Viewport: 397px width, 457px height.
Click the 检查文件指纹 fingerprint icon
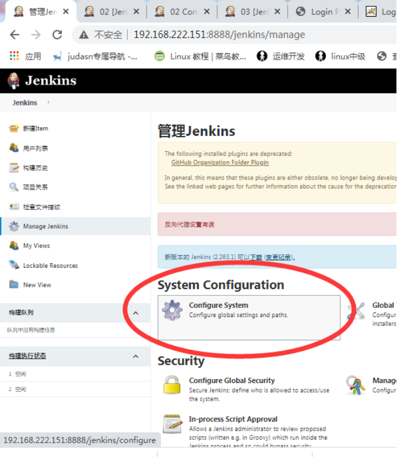(14, 206)
